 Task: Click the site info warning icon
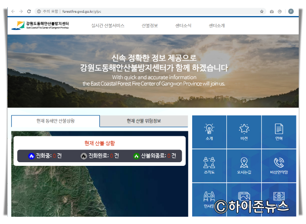(39, 11)
